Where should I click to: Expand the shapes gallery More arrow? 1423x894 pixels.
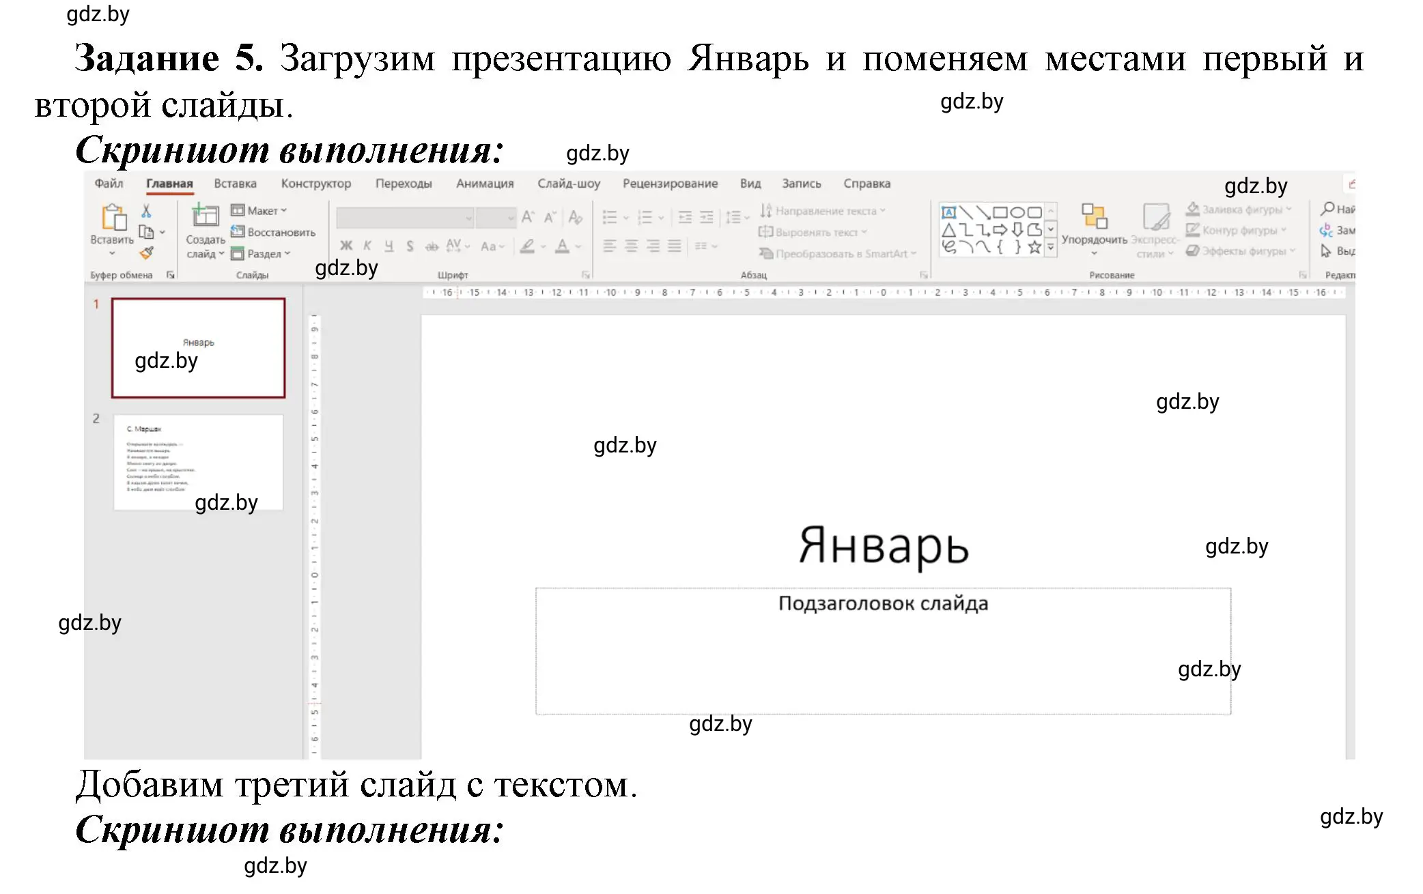tap(1051, 248)
